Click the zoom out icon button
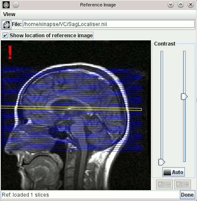Viewport: 197px width, 201px height. pos(164,185)
